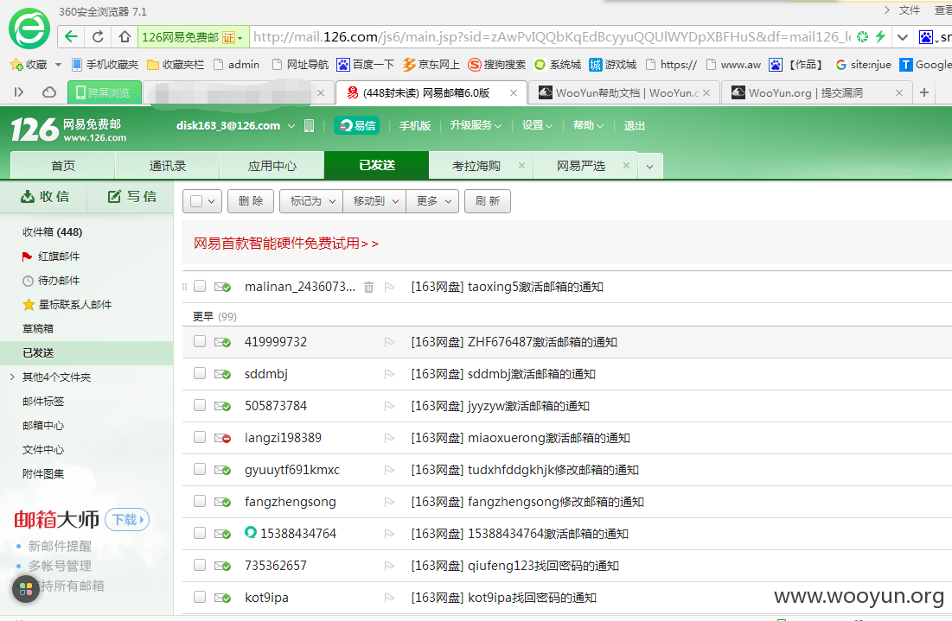Image resolution: width=952 pixels, height=621 pixels.
Task: Open 易信 button in mail header
Action: pos(357,125)
